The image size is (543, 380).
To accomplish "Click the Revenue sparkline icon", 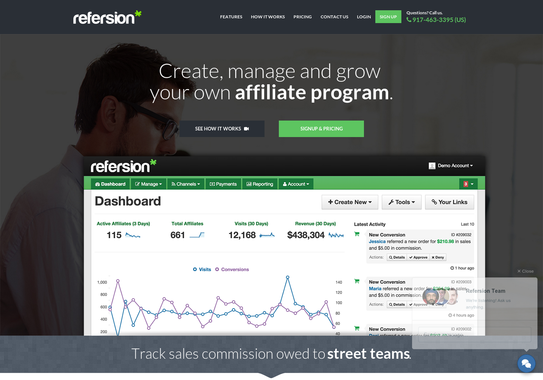I will (x=336, y=235).
